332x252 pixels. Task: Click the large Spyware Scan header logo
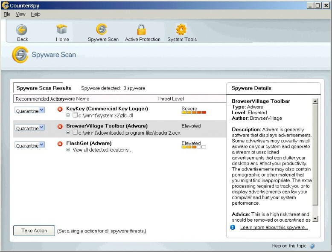pyautogui.click(x=20, y=55)
